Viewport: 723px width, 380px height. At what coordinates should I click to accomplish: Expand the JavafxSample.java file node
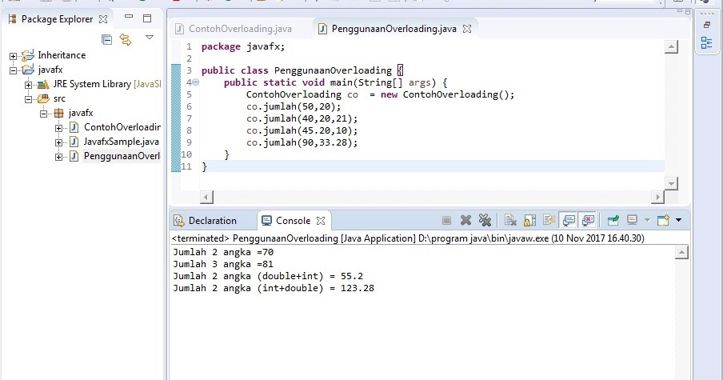58,142
